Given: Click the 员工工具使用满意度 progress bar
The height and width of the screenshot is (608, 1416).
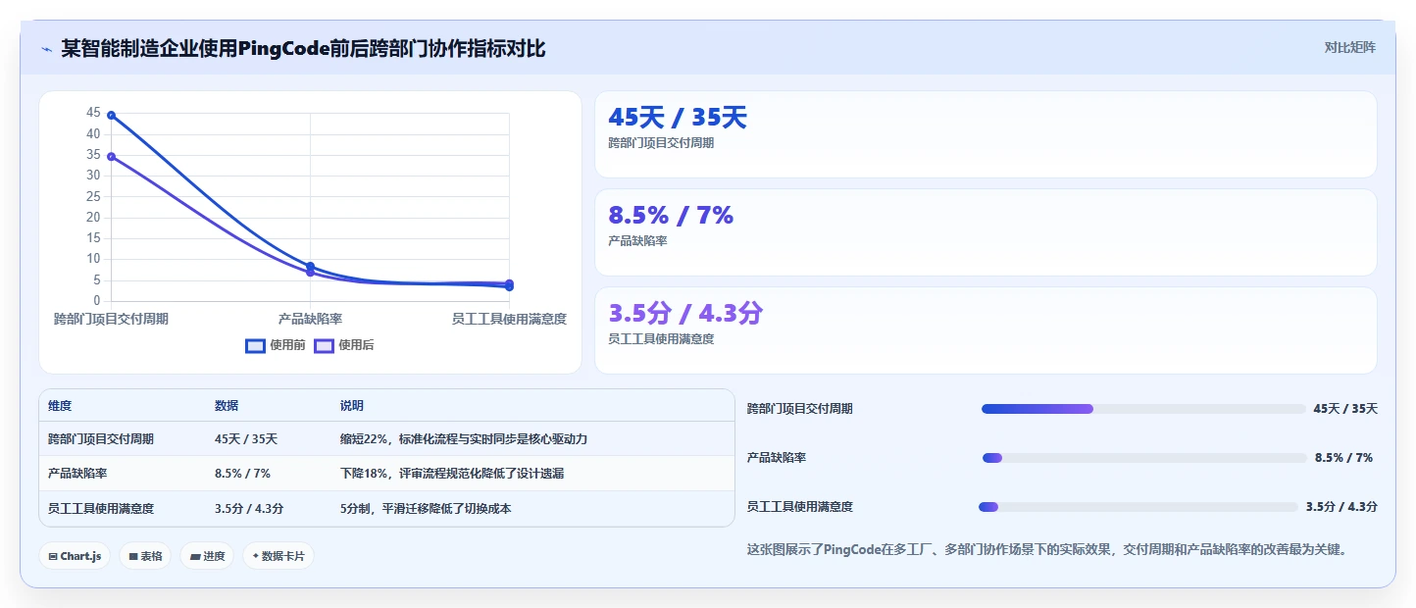Looking at the screenshot, I should (x=1138, y=507).
